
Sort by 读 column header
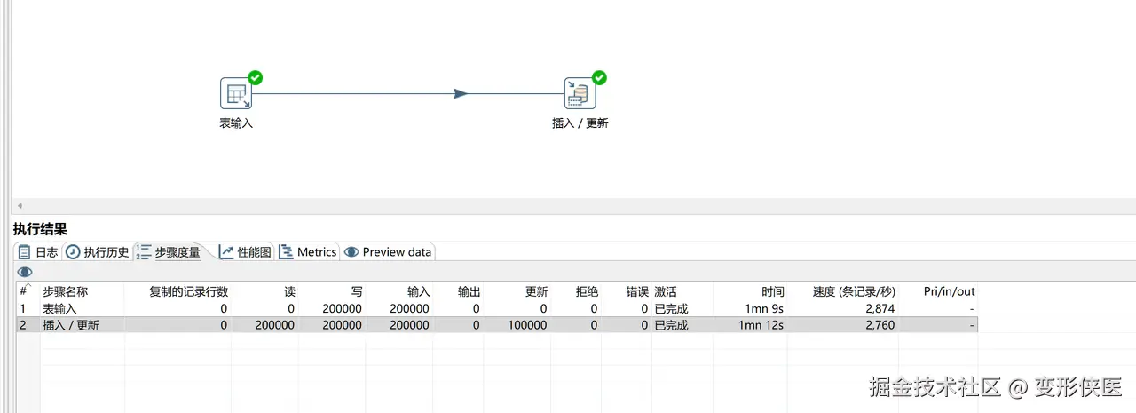264,291
